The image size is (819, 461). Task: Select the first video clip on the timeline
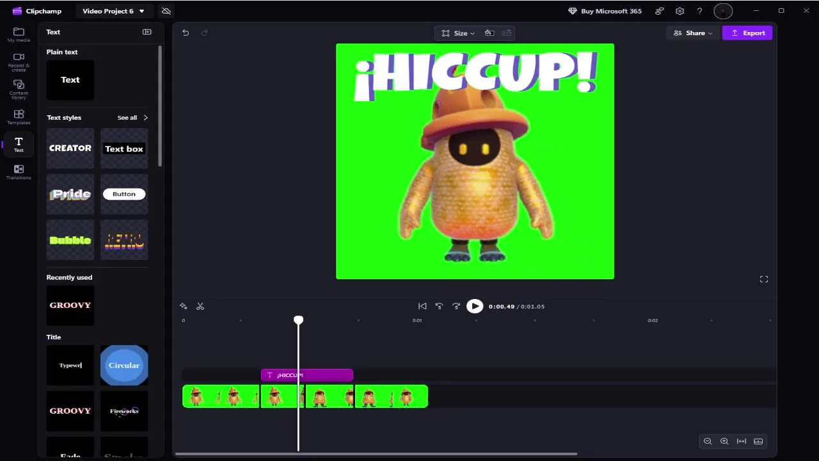(x=221, y=396)
